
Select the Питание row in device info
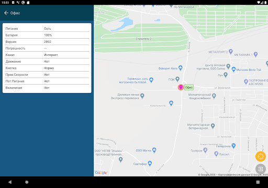[47, 29]
